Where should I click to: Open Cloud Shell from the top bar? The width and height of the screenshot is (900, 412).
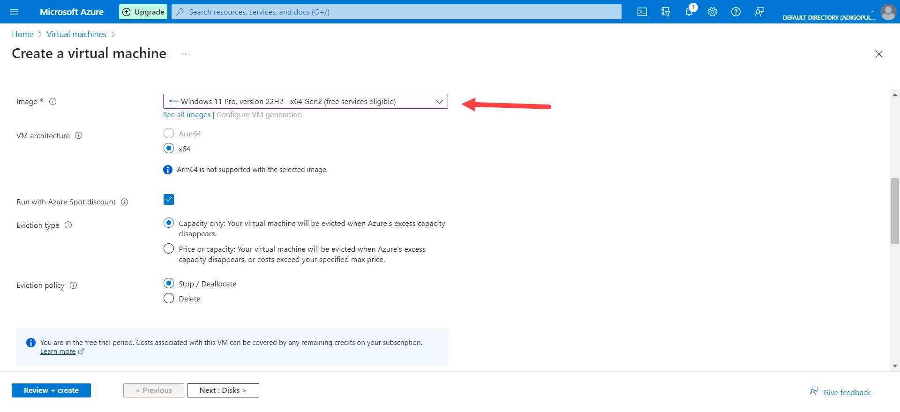(x=642, y=12)
